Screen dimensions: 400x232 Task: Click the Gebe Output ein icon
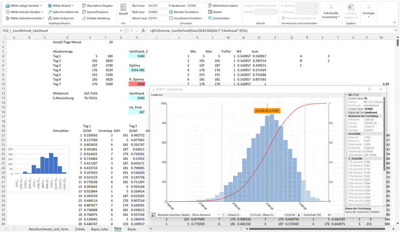(x=50, y=18)
